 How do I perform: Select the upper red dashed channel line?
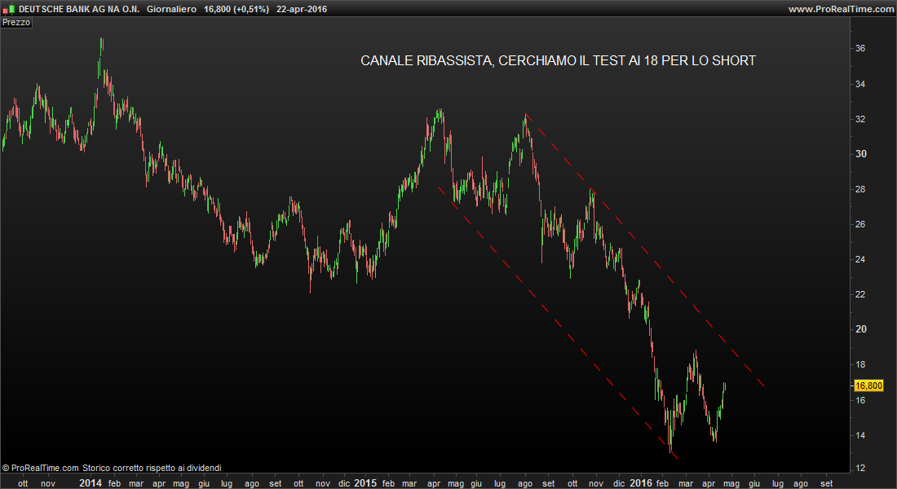(x=645, y=250)
